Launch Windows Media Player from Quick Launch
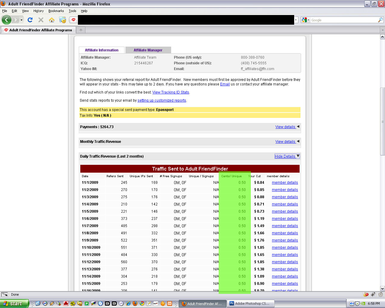Viewport: 385px width, 308px height. 45,303
